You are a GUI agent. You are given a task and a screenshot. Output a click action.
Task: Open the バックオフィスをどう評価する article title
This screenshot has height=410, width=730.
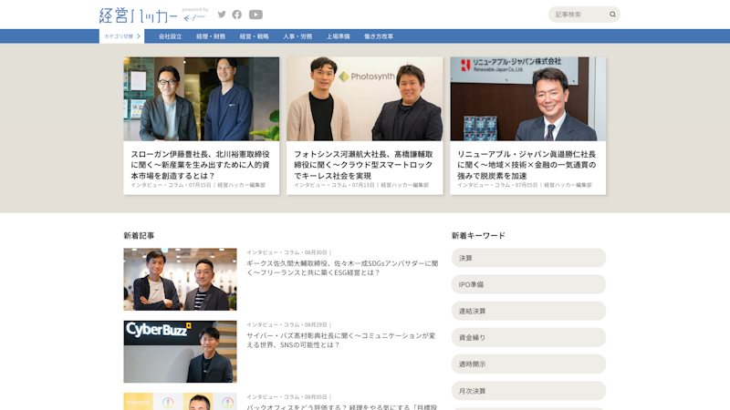pyautogui.click(x=342, y=406)
